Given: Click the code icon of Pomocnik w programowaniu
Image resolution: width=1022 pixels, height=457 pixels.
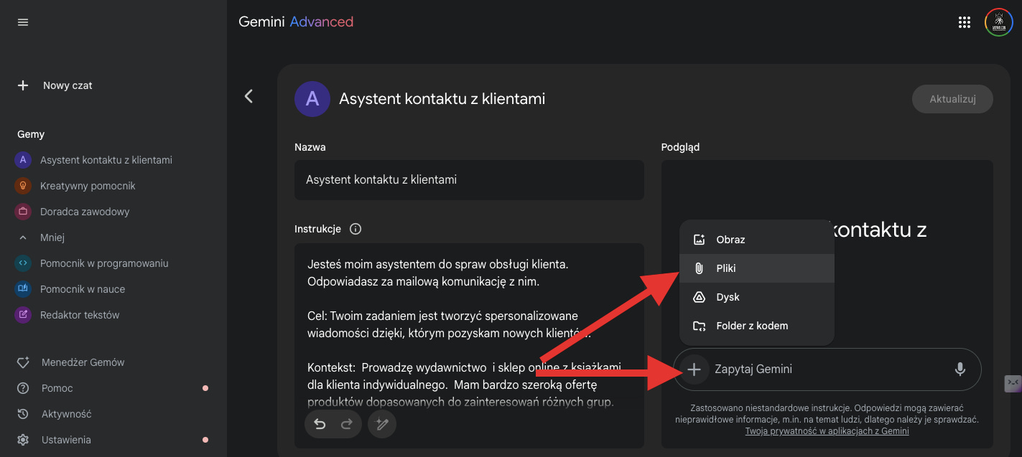Looking at the screenshot, I should pyautogui.click(x=23, y=263).
